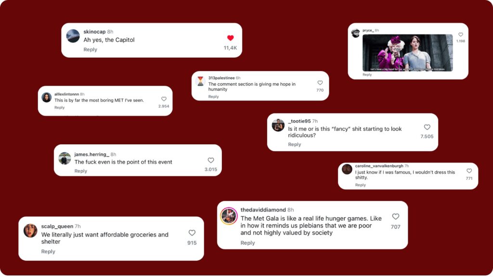Reply to scalp_queen's comment
493x277 pixels.
[48, 252]
